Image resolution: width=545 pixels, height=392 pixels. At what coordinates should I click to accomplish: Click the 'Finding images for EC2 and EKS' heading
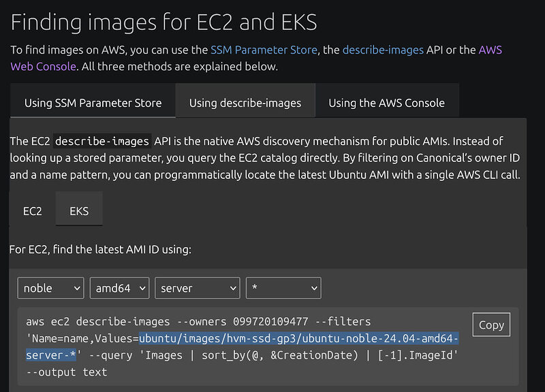click(x=163, y=22)
